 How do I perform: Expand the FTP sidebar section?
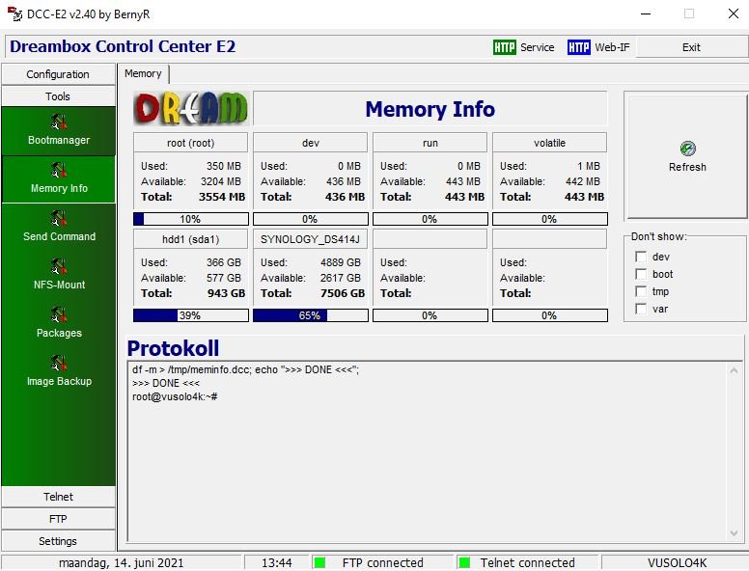(58, 519)
